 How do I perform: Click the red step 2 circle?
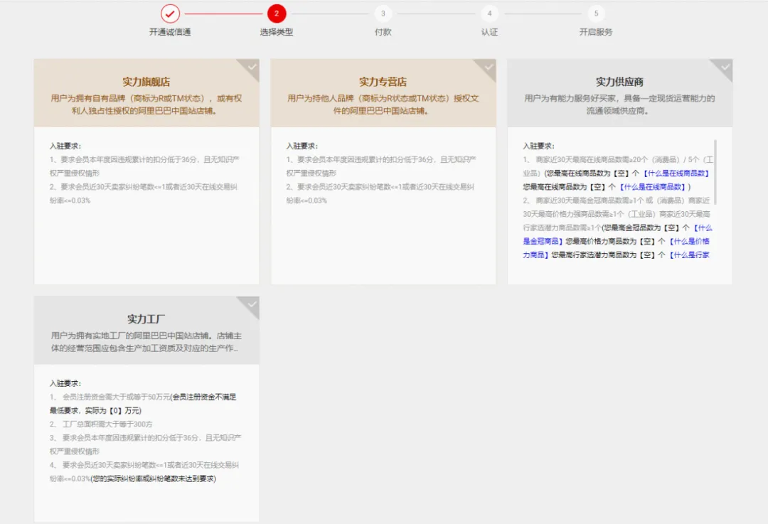pos(277,14)
